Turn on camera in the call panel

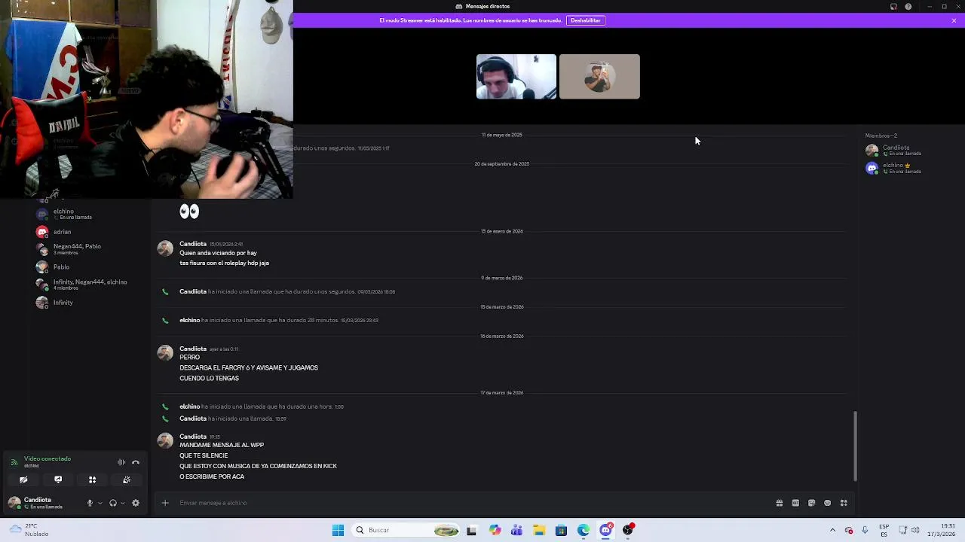(23, 480)
